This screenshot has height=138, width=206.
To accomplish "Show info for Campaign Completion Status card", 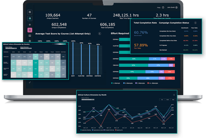I will (196, 23).
